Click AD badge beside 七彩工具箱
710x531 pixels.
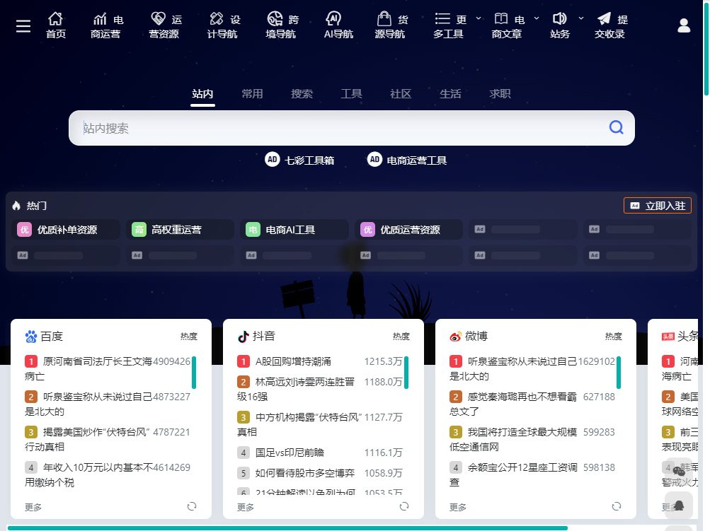click(x=272, y=159)
